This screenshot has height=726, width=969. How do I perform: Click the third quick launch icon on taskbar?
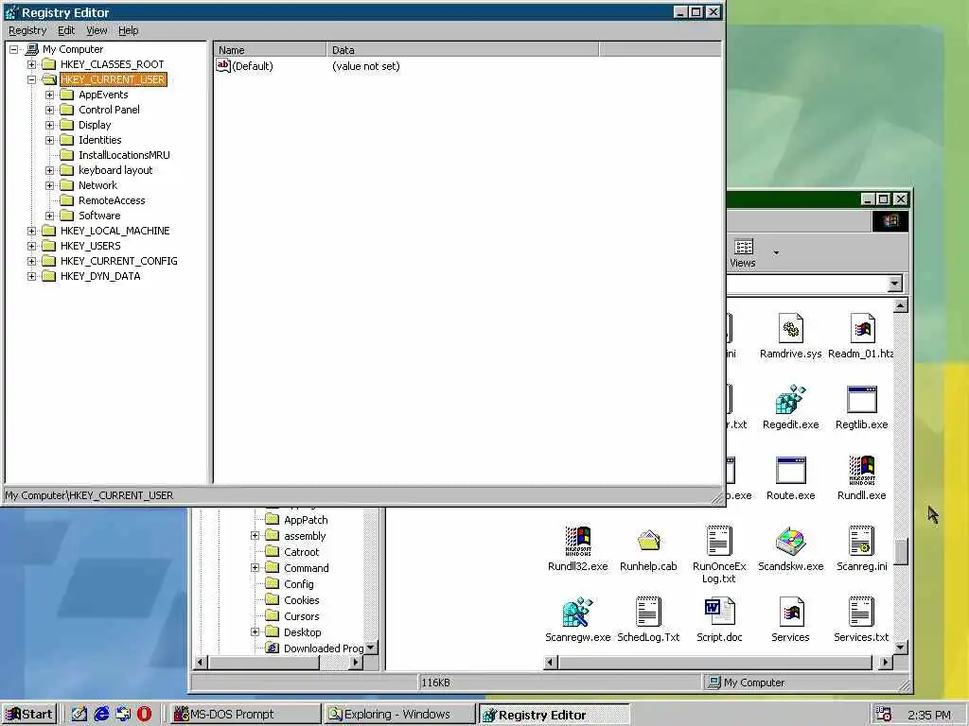(123, 715)
